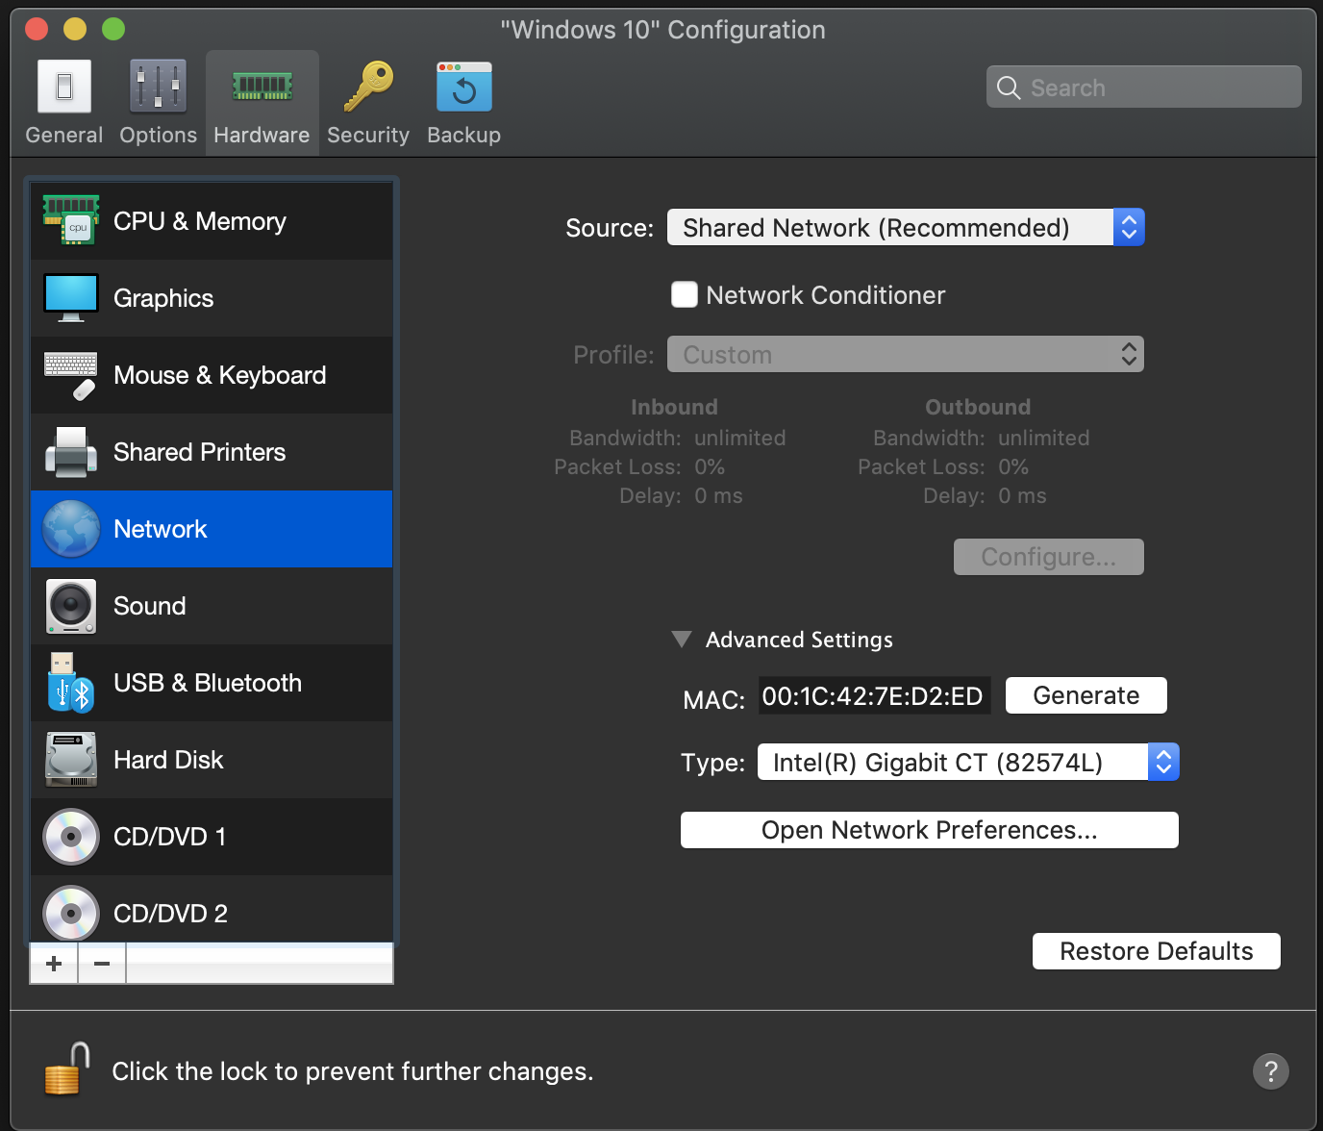Remove selected device with minus button
1323x1131 pixels.
pos(102,964)
